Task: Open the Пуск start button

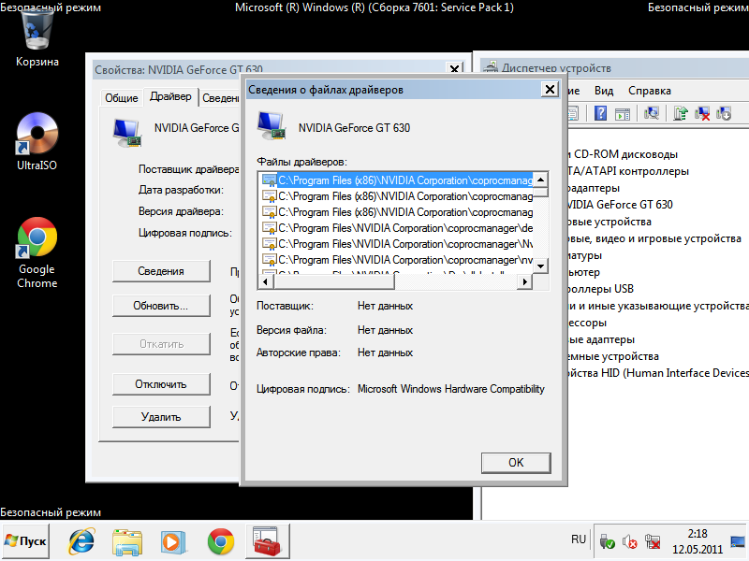Action: tap(25, 541)
